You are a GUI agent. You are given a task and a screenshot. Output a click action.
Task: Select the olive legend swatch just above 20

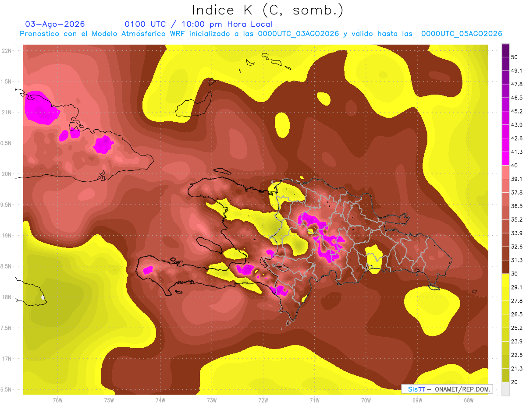pos(505,375)
